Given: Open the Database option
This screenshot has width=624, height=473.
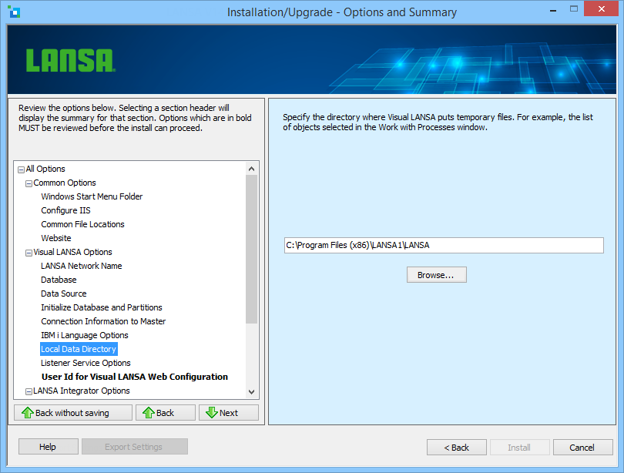Looking at the screenshot, I should [59, 280].
